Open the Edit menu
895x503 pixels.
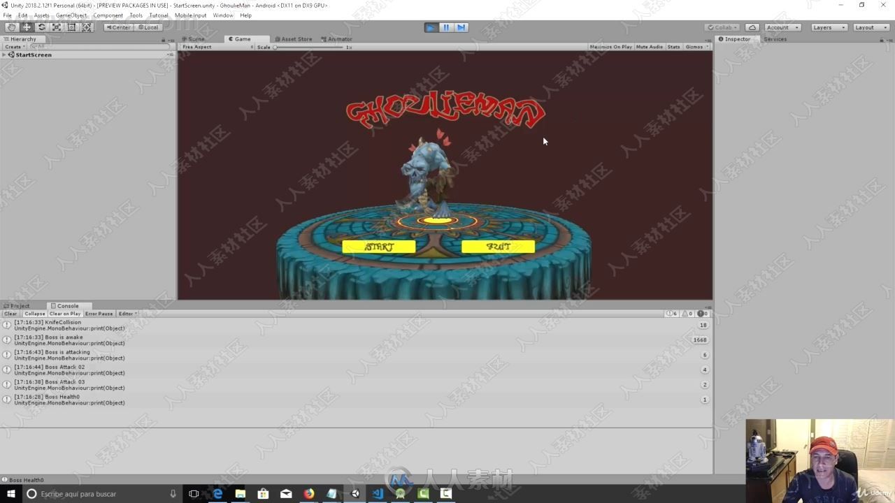23,15
